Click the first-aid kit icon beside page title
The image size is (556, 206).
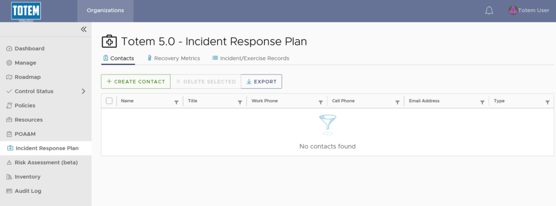tap(109, 41)
